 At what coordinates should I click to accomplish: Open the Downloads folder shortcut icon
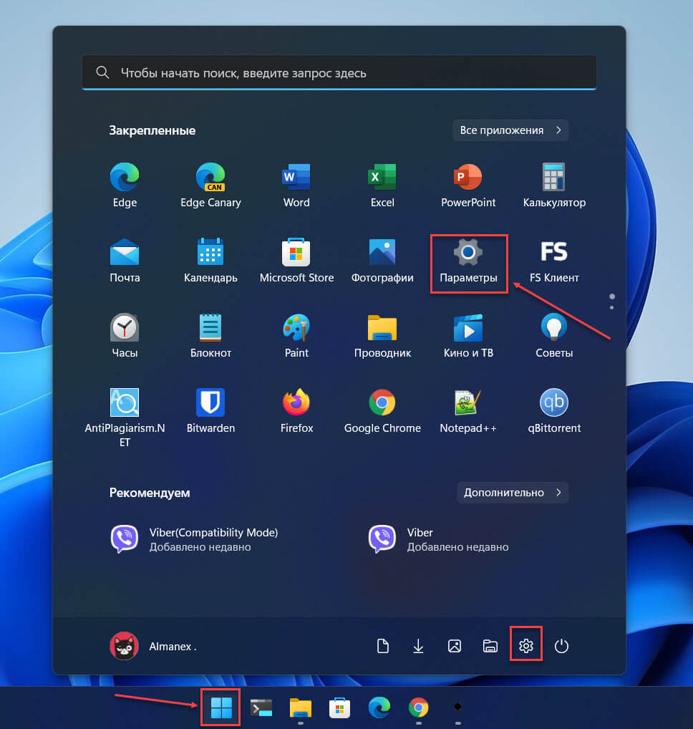pos(418,646)
